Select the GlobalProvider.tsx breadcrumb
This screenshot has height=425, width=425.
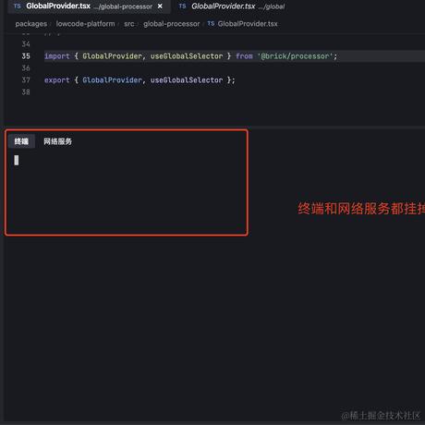(248, 24)
